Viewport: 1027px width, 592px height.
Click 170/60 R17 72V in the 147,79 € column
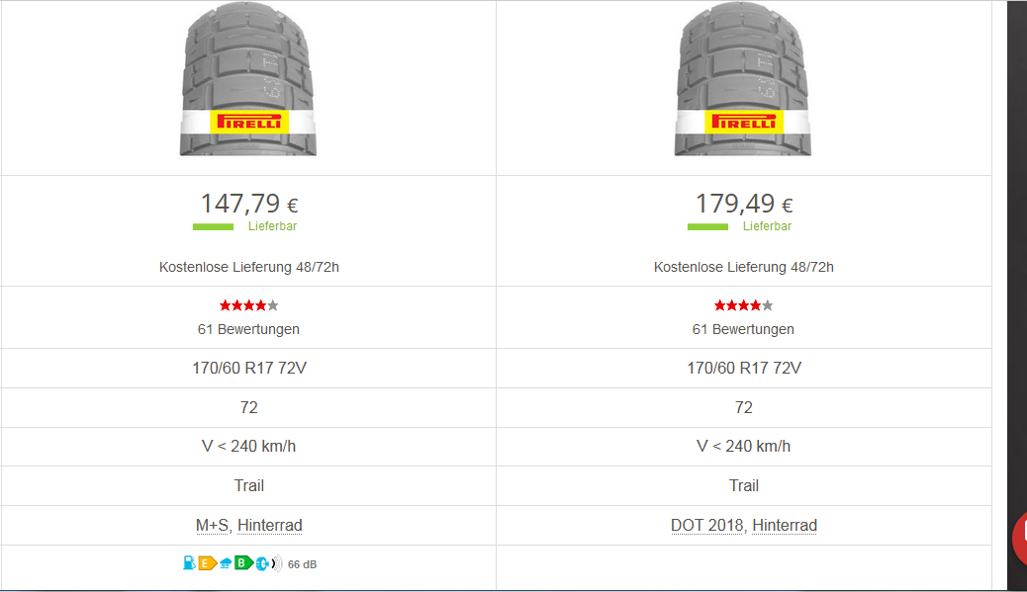click(x=249, y=368)
